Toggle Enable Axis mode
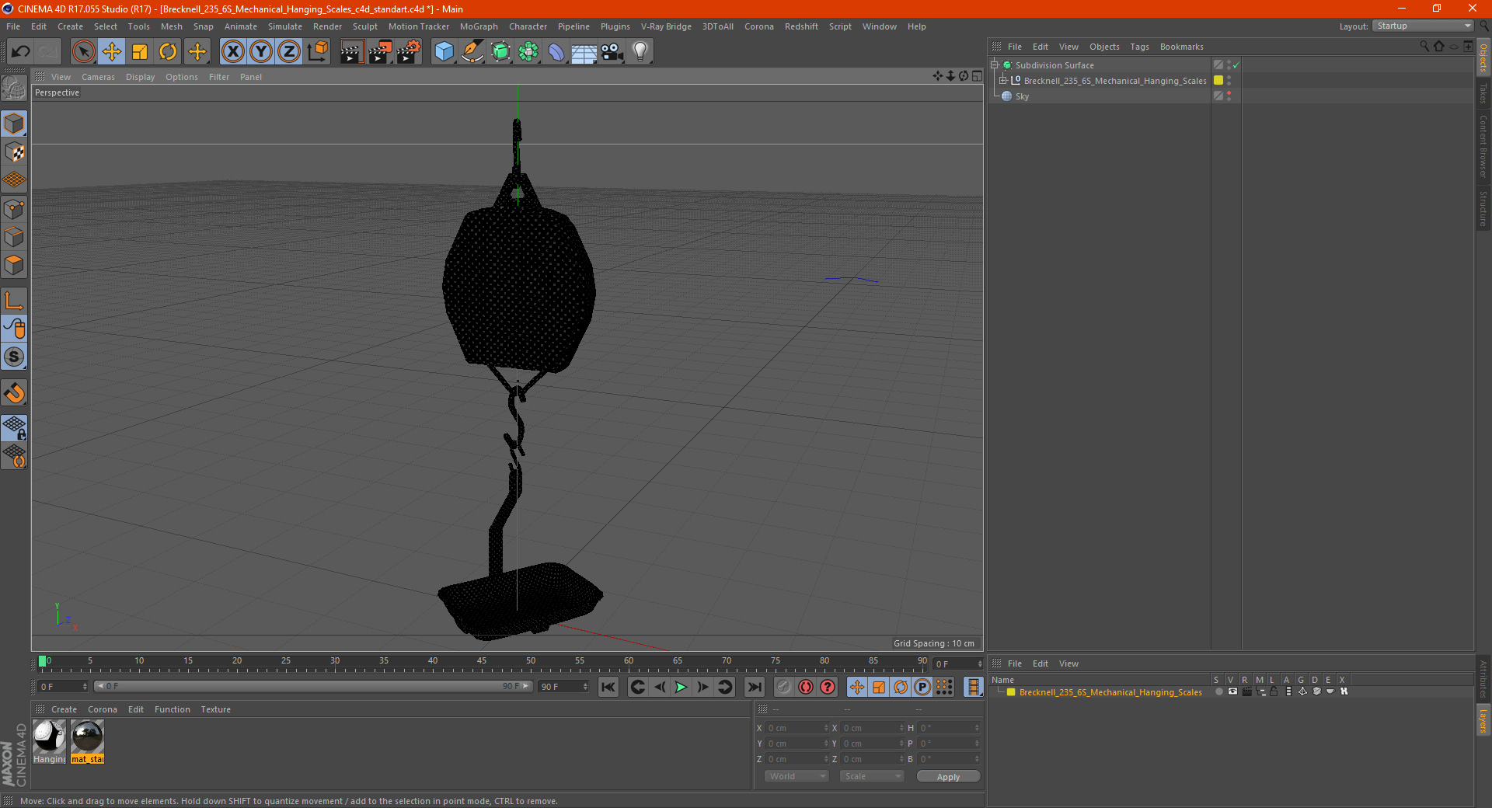Image resolution: width=1492 pixels, height=808 pixels. tap(14, 301)
